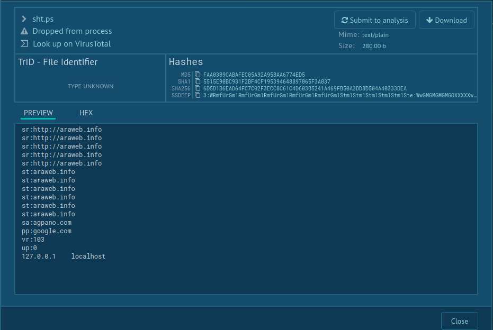Click the SHA256 hash 6D5D1B6E... text

304,88
